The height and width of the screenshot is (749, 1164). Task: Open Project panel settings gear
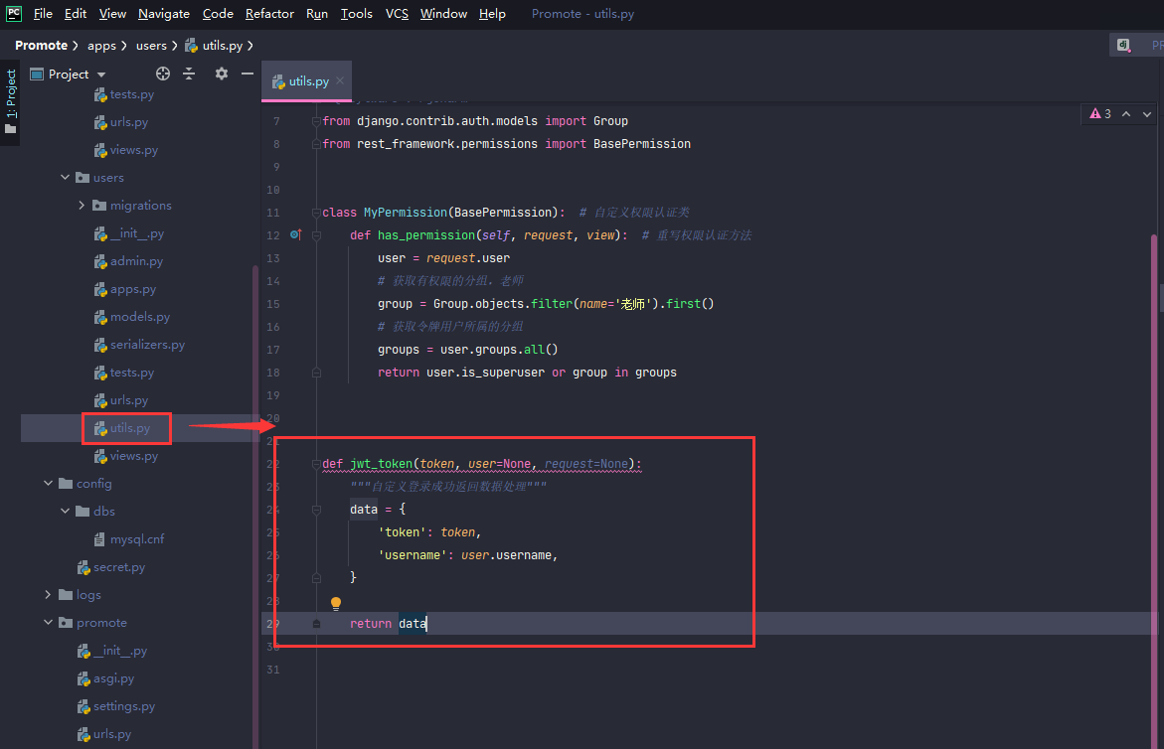point(222,74)
